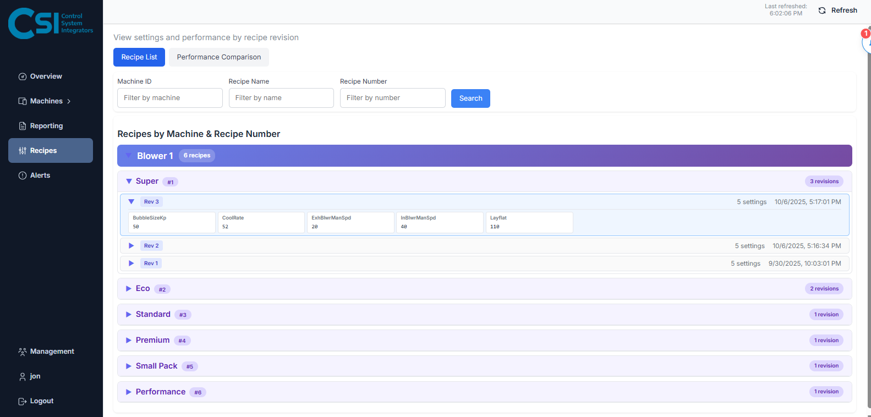Click the Management users icon
The height and width of the screenshot is (417, 871).
tap(23, 352)
